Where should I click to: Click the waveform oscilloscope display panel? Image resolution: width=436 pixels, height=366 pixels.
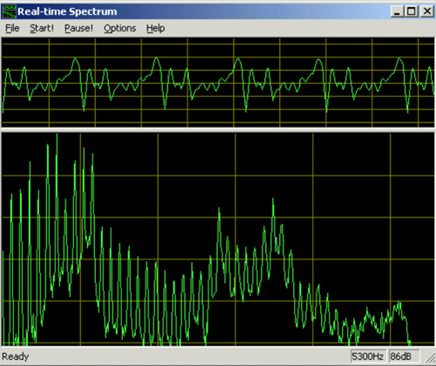click(x=218, y=82)
